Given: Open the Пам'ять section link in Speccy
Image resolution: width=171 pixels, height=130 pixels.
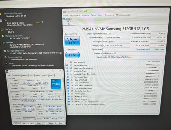Looking at the screenshot, I should [8, 29].
